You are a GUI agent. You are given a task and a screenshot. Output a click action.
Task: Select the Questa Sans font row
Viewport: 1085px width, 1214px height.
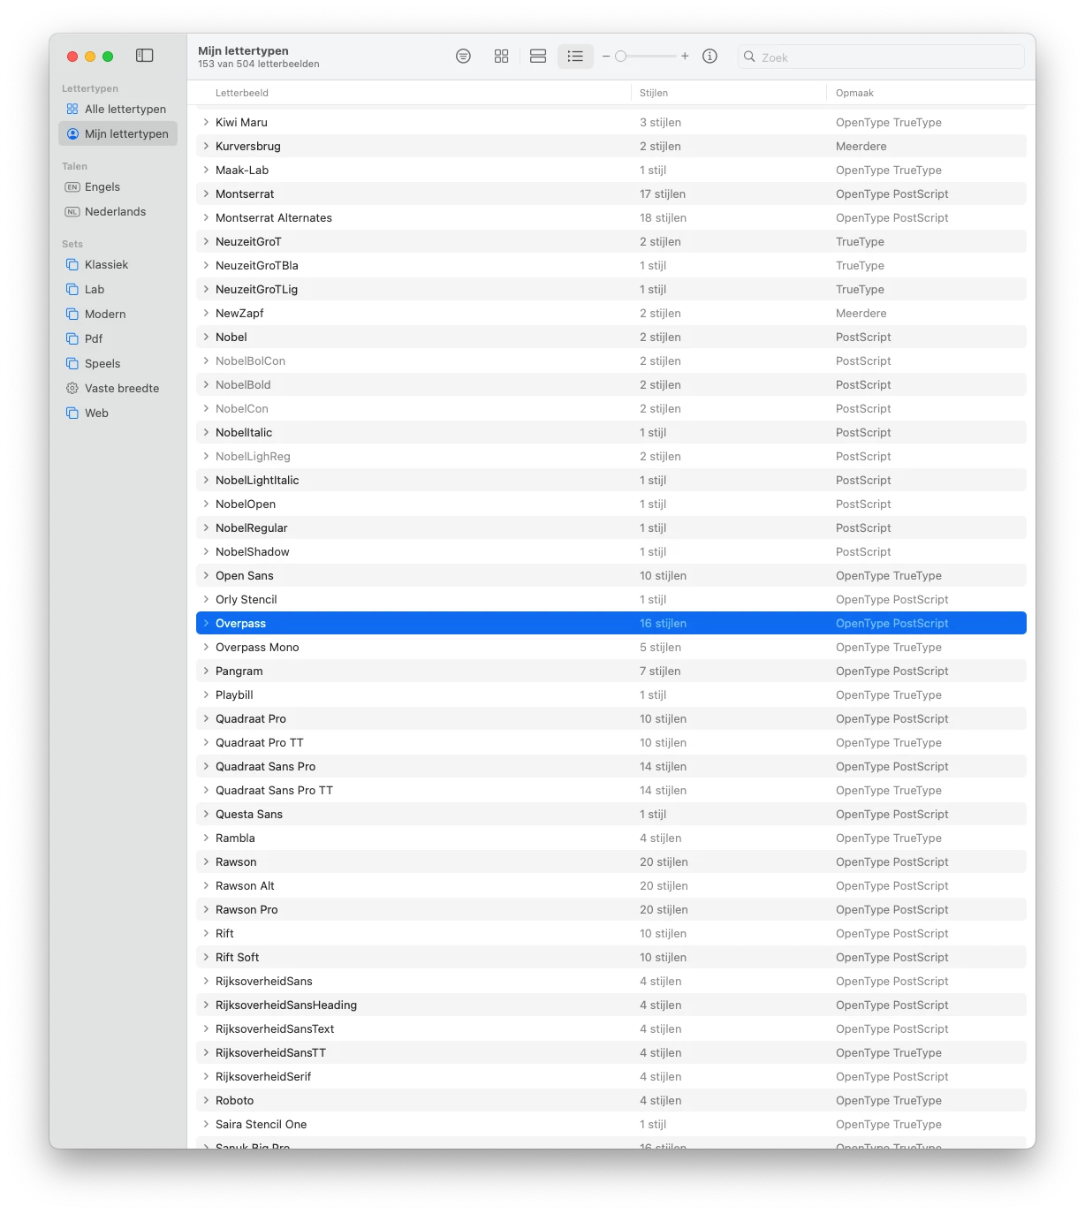coord(611,814)
